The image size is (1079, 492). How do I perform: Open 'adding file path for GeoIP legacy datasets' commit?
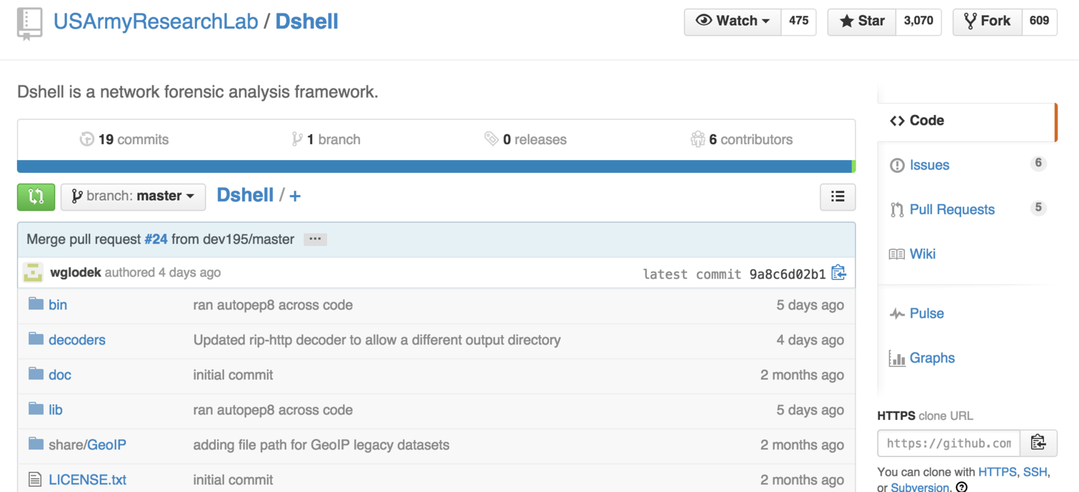pos(321,445)
